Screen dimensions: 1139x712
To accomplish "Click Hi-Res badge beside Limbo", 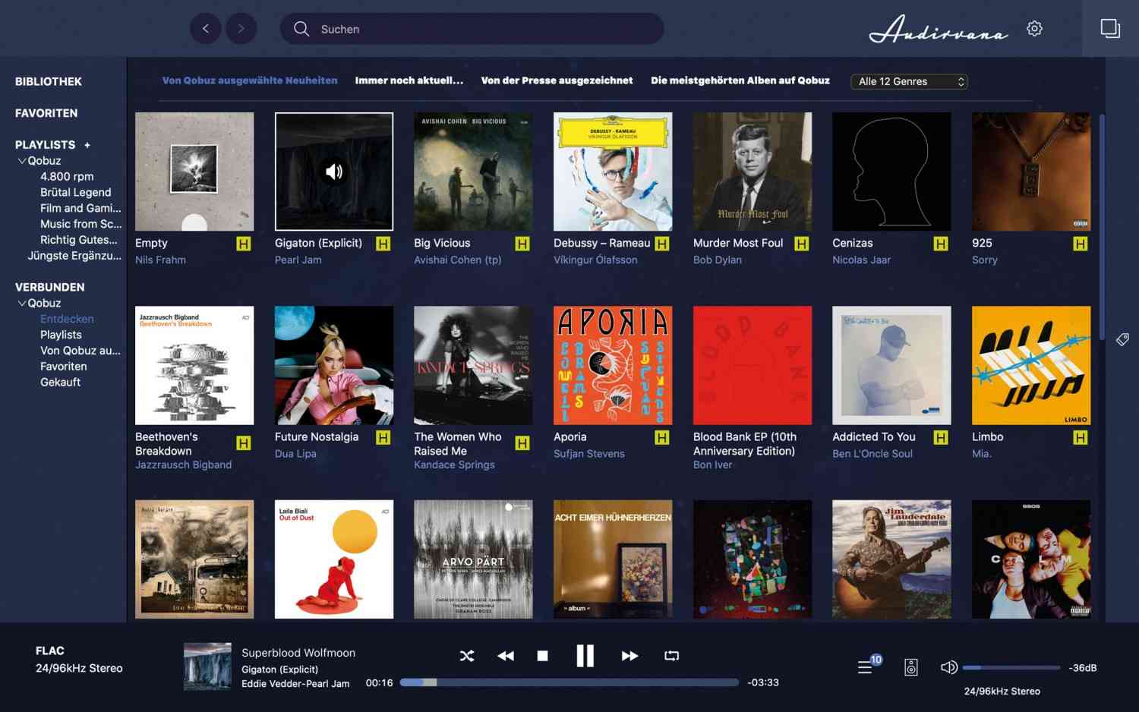I will [x=1081, y=437].
